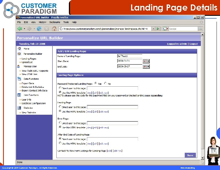Select No for Password Protected Landing Page
The height and width of the screenshot is (170, 220).
point(105,83)
